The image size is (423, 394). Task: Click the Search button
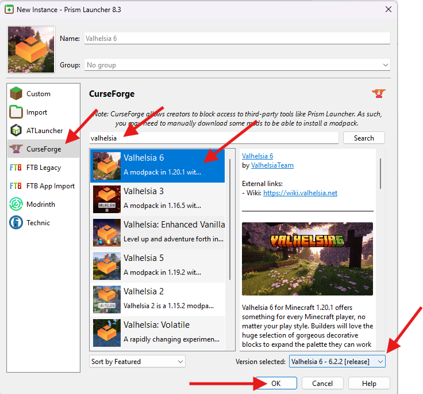click(x=364, y=138)
